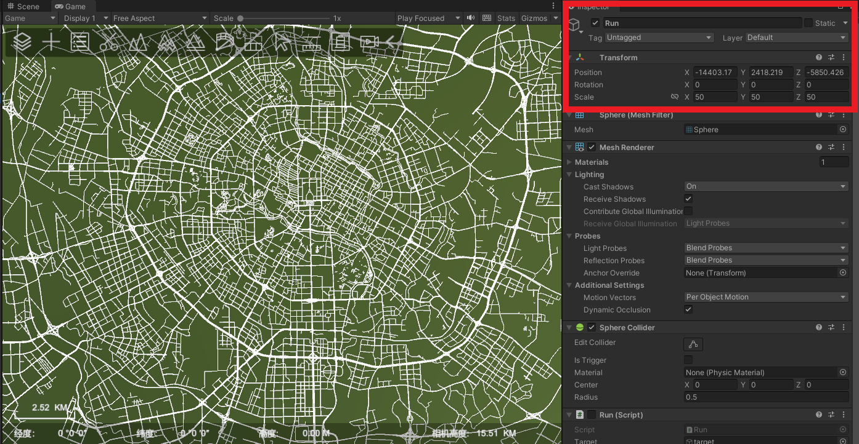859x444 pixels.
Task: Click the Run object name field
Action: pos(702,23)
